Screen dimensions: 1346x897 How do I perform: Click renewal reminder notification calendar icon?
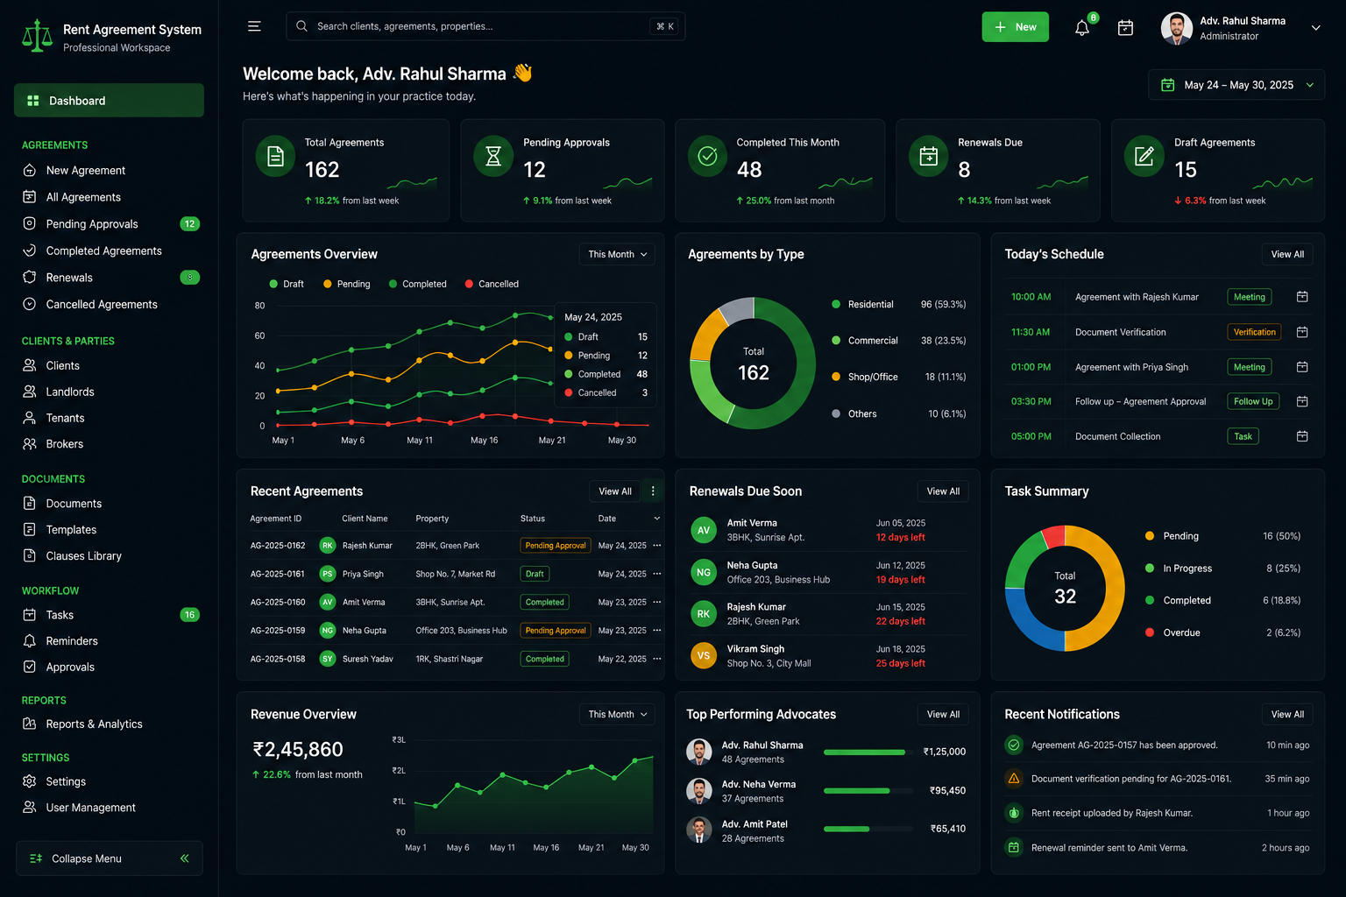coord(1014,848)
